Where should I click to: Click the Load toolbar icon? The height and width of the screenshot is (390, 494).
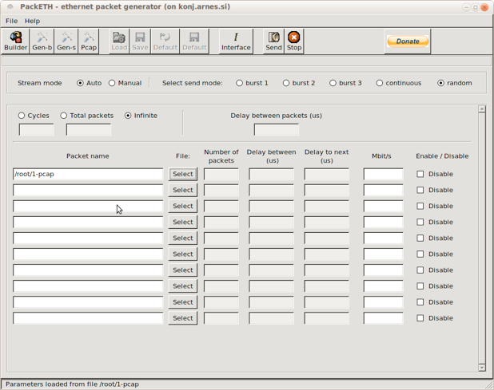[119, 41]
